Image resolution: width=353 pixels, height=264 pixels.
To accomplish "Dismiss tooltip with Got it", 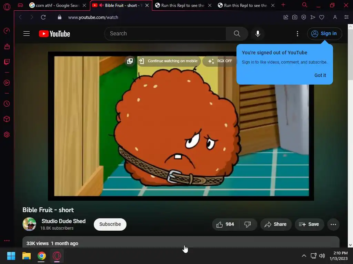I will click(320, 75).
